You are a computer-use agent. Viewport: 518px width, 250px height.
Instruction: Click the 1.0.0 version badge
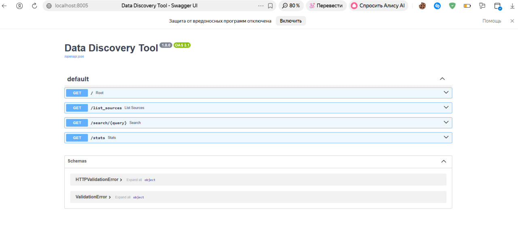pos(166,45)
